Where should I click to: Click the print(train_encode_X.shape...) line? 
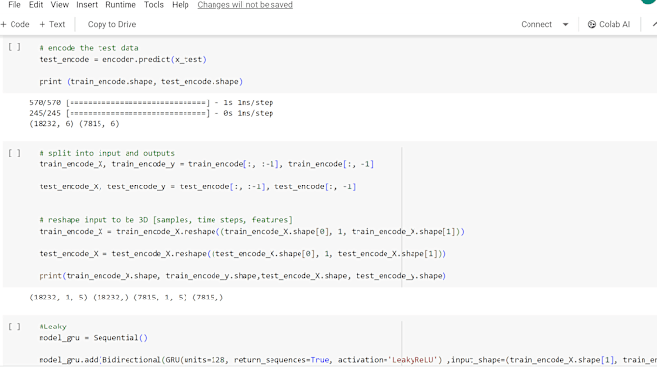pos(243,275)
